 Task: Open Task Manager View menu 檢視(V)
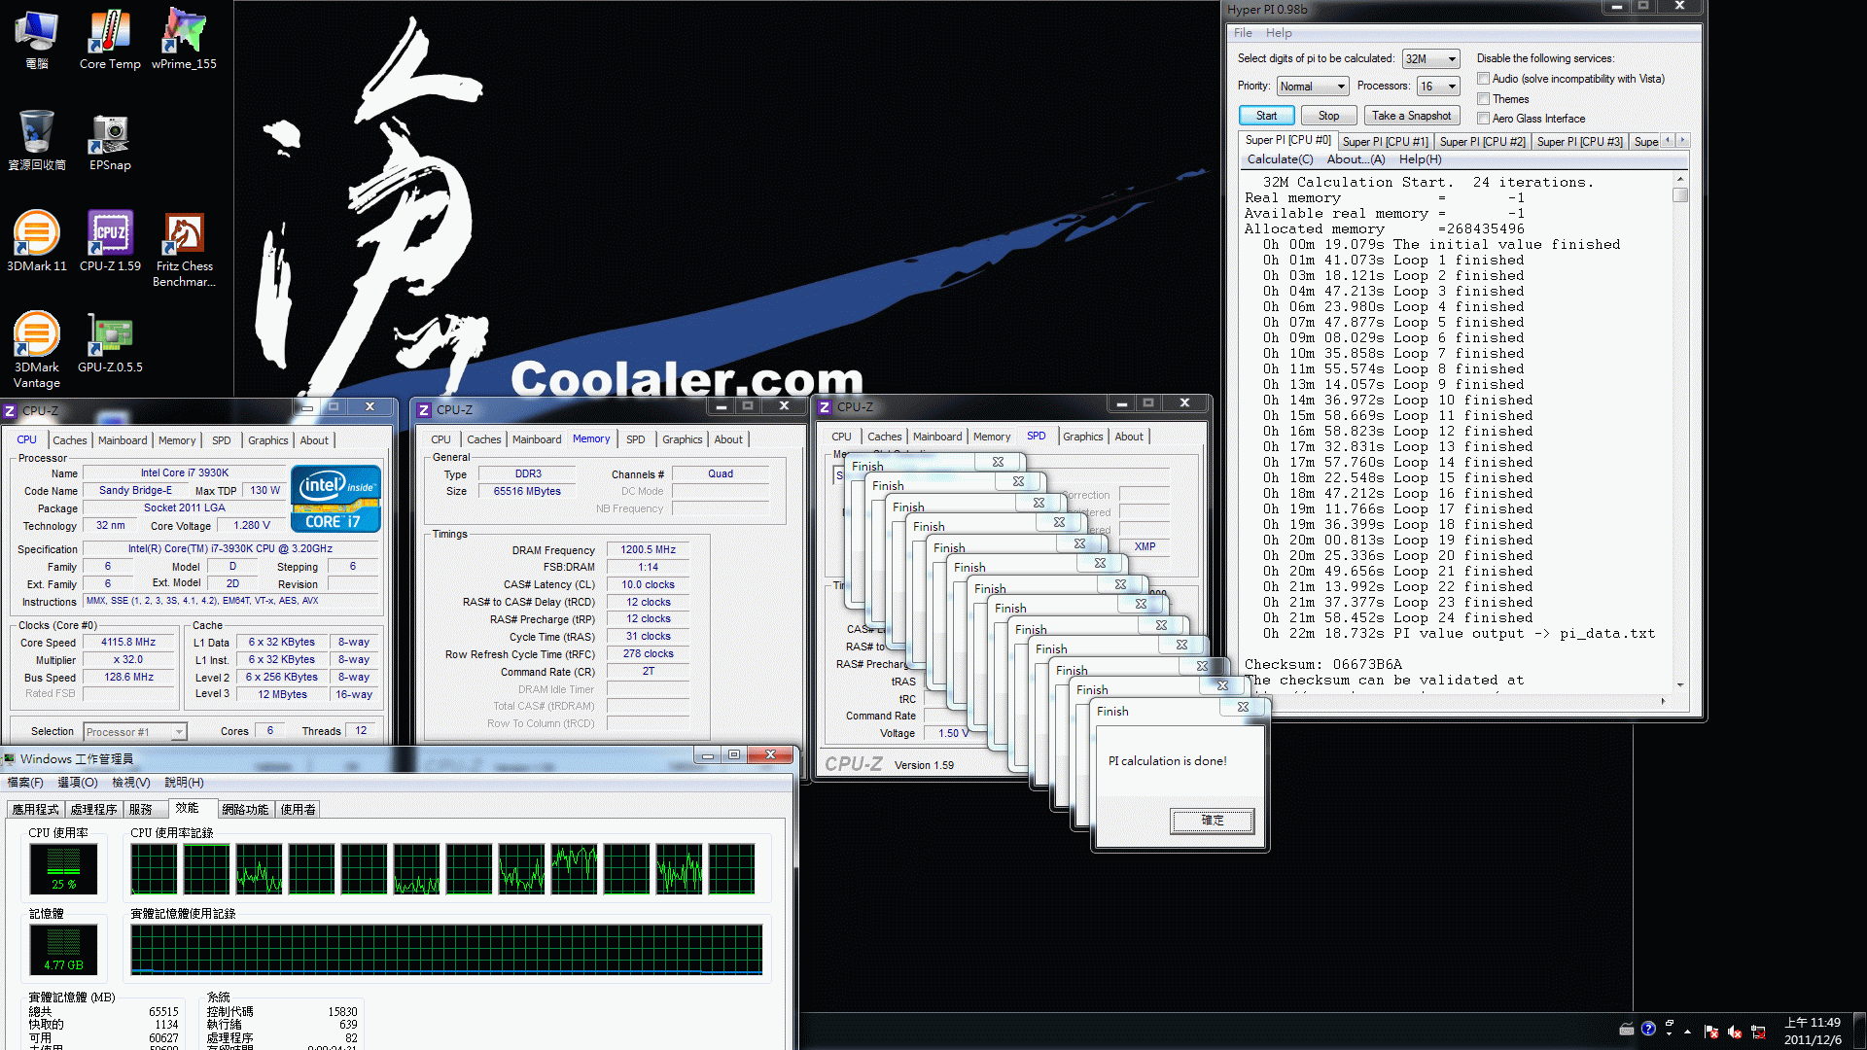click(131, 783)
